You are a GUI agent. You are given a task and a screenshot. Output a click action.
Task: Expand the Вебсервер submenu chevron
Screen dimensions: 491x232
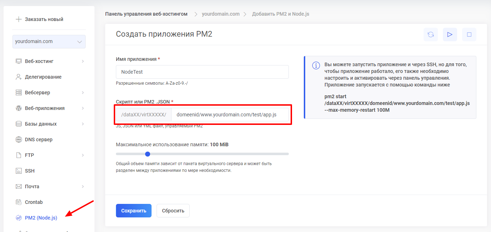pyautogui.click(x=83, y=93)
